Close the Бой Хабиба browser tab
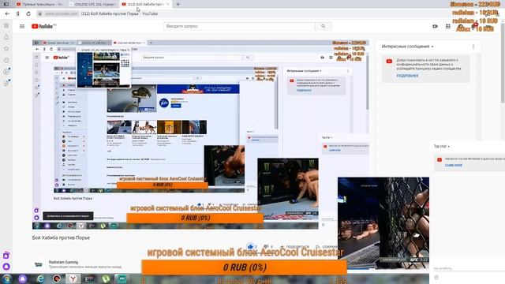505x284 pixels. (168, 4)
